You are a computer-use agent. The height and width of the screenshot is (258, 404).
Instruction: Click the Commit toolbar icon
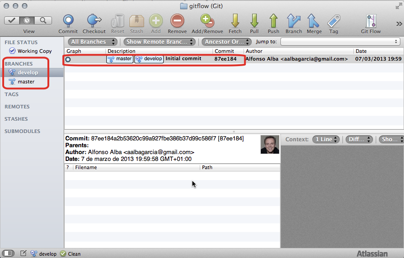68,21
